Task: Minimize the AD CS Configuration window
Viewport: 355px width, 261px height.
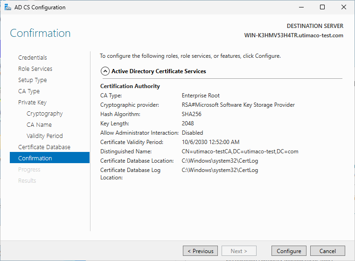Action: click(301, 7)
